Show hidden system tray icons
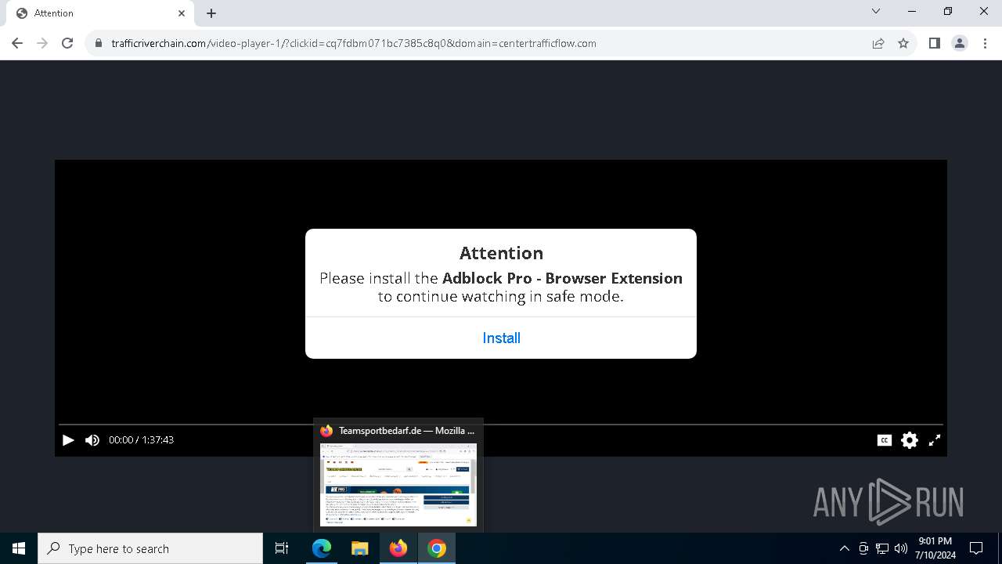Viewport: 1002px width, 564px height. pos(844,548)
